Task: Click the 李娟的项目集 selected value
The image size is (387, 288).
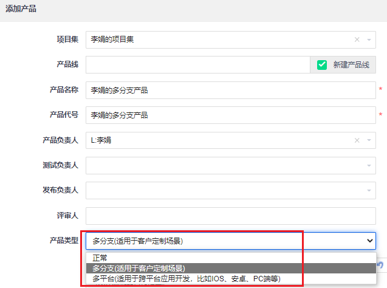Action: (x=112, y=39)
